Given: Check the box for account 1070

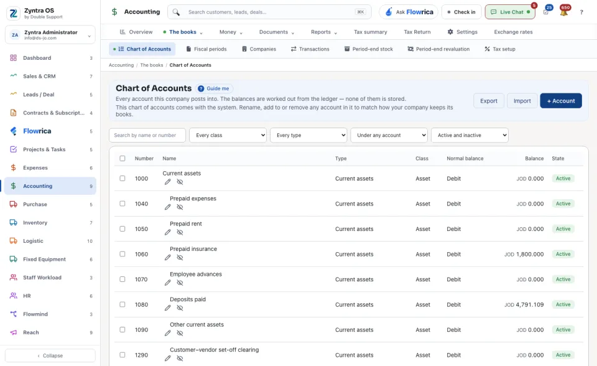Looking at the screenshot, I should [x=123, y=279].
